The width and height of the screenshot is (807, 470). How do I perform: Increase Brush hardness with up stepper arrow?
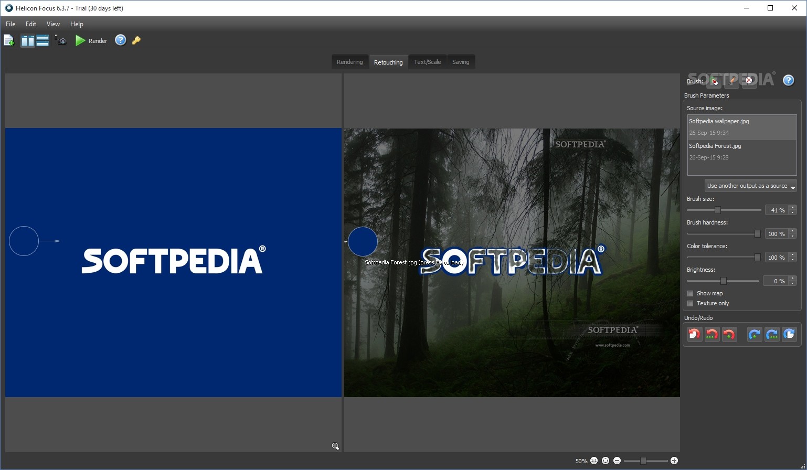(x=793, y=231)
